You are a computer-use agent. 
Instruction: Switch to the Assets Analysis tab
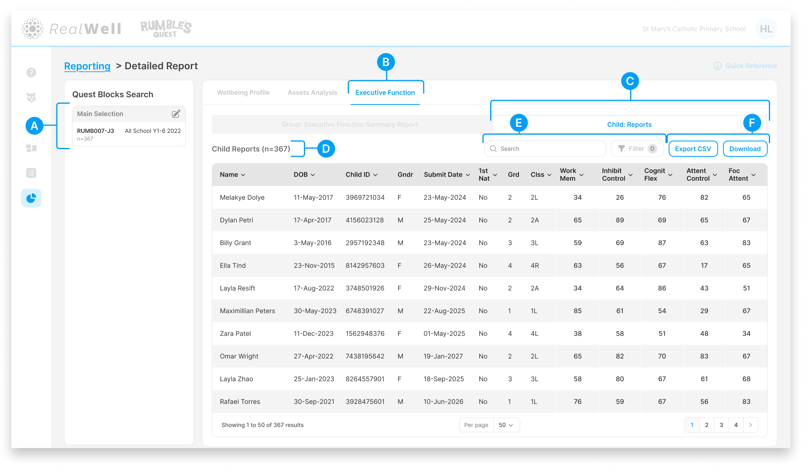click(x=312, y=92)
